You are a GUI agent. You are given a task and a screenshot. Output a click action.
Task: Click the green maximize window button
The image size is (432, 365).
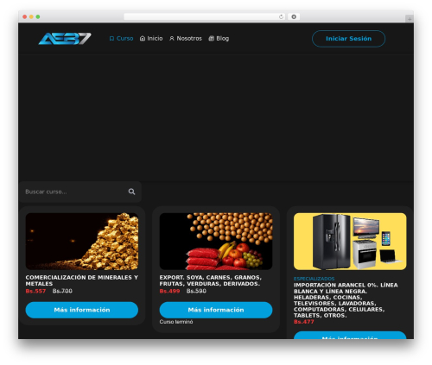38,17
